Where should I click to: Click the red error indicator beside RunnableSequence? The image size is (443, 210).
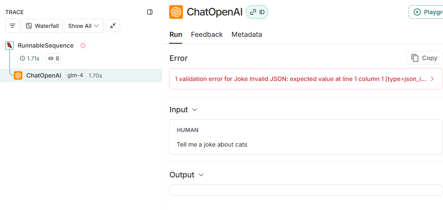click(83, 45)
